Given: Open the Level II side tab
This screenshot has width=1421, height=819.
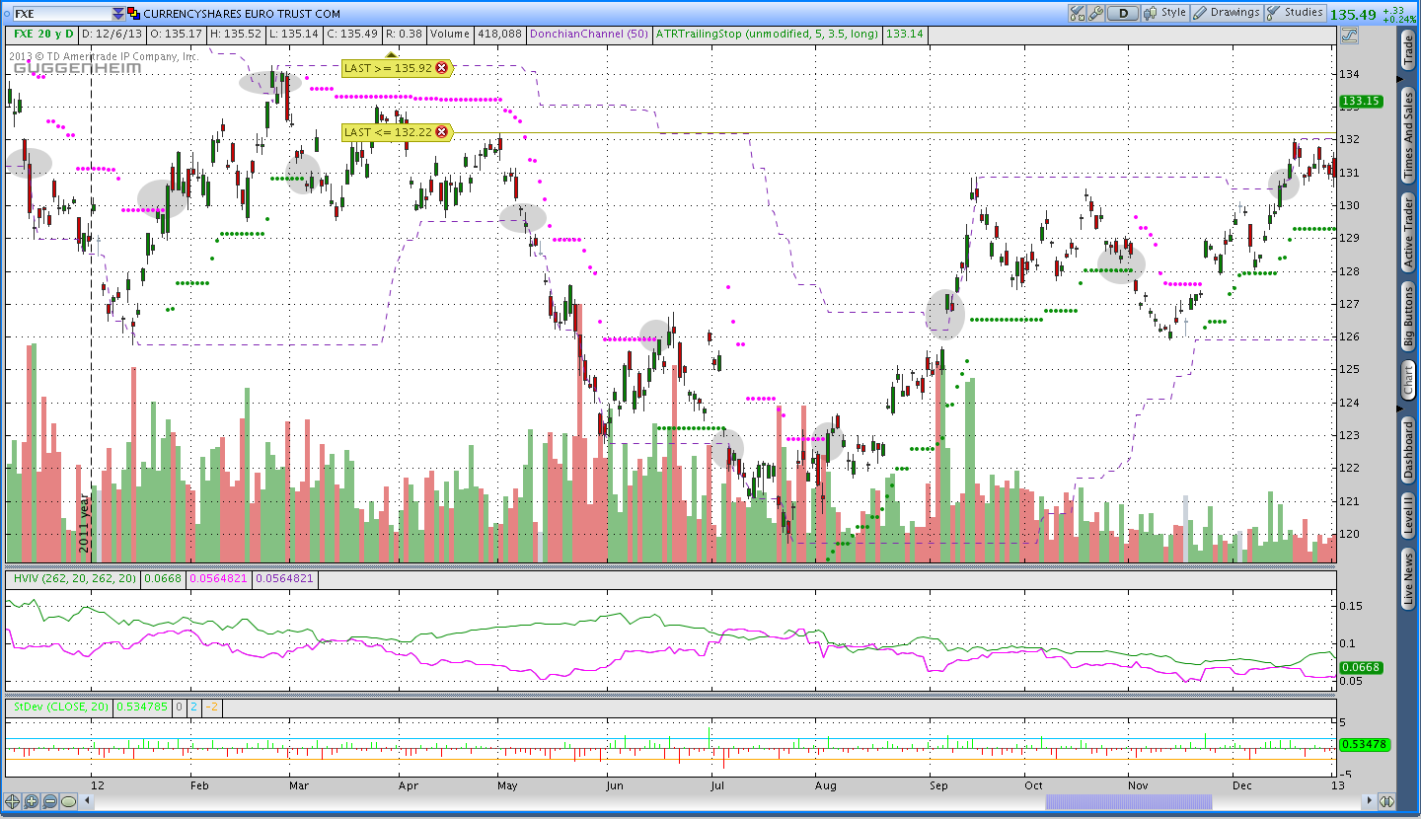Looking at the screenshot, I should coord(1408,516).
